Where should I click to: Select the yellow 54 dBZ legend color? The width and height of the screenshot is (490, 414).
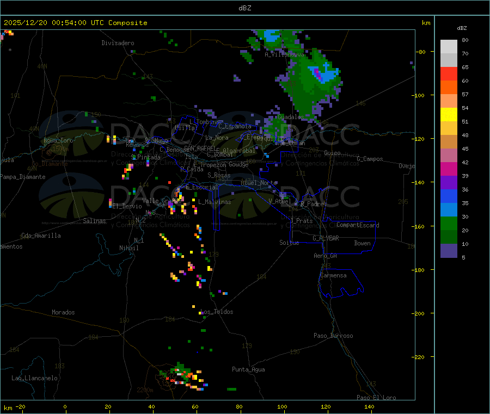(449, 115)
